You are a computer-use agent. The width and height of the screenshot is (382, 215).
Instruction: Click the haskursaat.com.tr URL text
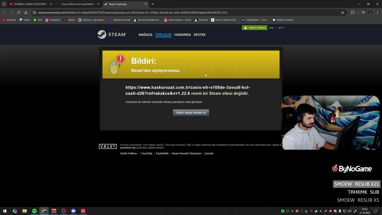point(188,90)
